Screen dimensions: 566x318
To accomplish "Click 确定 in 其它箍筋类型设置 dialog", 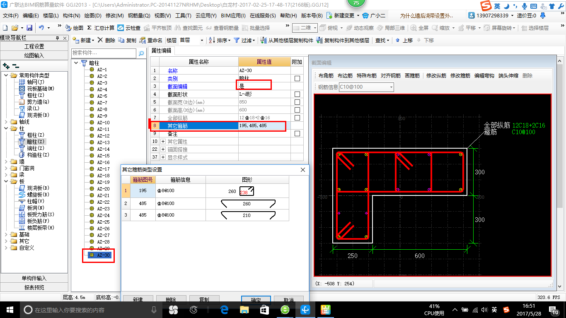I will [x=256, y=300].
